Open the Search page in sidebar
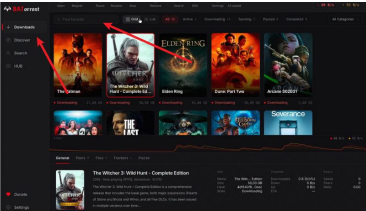Image resolution: width=366 pixels, height=211 pixels. (x=21, y=53)
